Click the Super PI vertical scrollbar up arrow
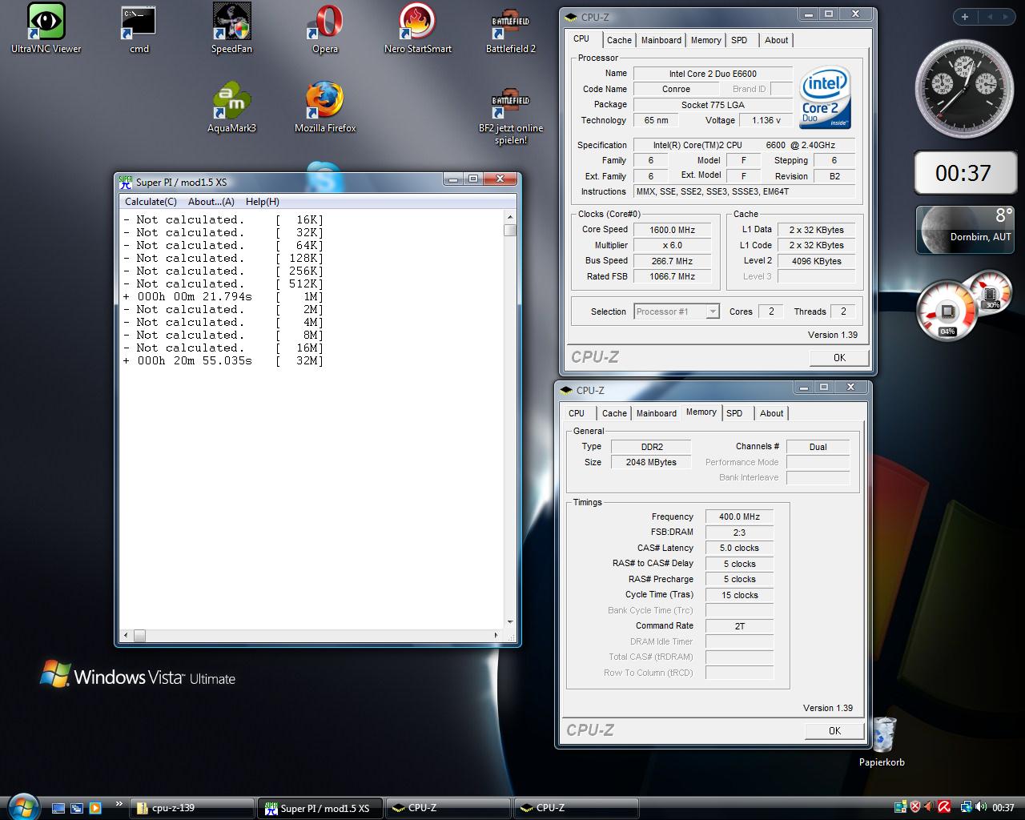Screen dimensions: 1025x820 pos(510,217)
